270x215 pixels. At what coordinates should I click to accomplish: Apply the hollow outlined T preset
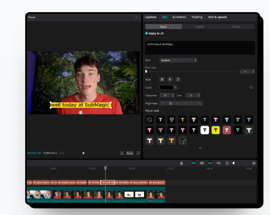(171, 120)
